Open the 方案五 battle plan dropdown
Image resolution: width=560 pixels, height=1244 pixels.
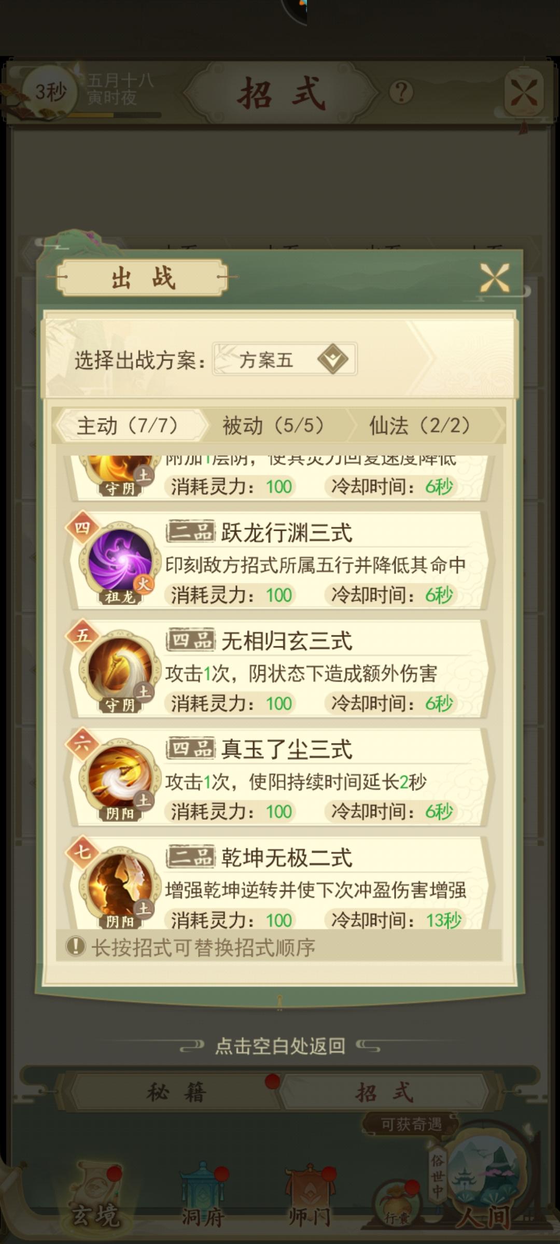coord(284,359)
